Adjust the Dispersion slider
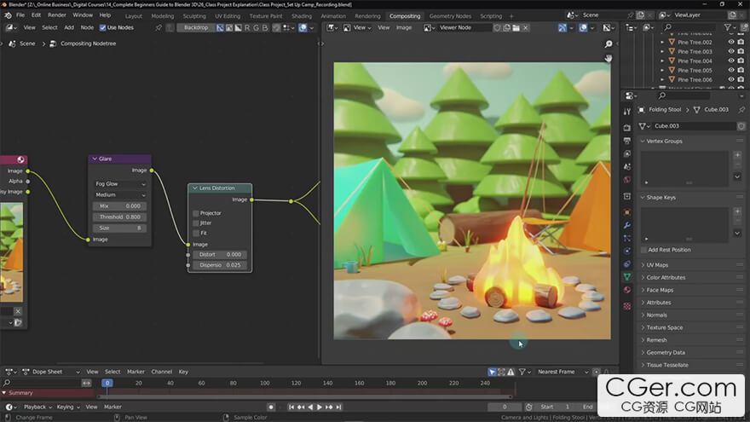Screen dimensions: 750x422 tap(220, 265)
